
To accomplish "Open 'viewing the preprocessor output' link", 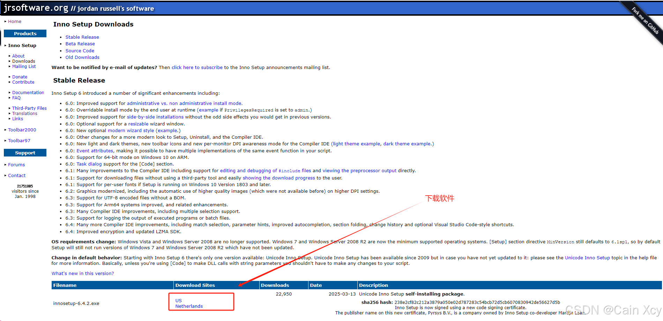I will click(x=359, y=171).
